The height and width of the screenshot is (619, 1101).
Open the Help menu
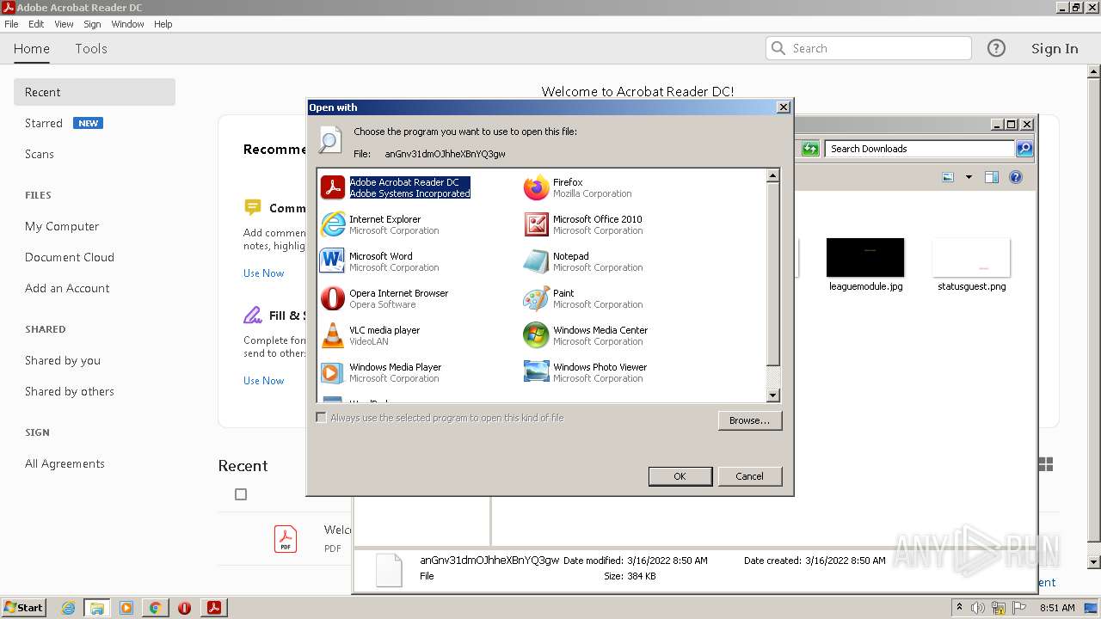163,24
